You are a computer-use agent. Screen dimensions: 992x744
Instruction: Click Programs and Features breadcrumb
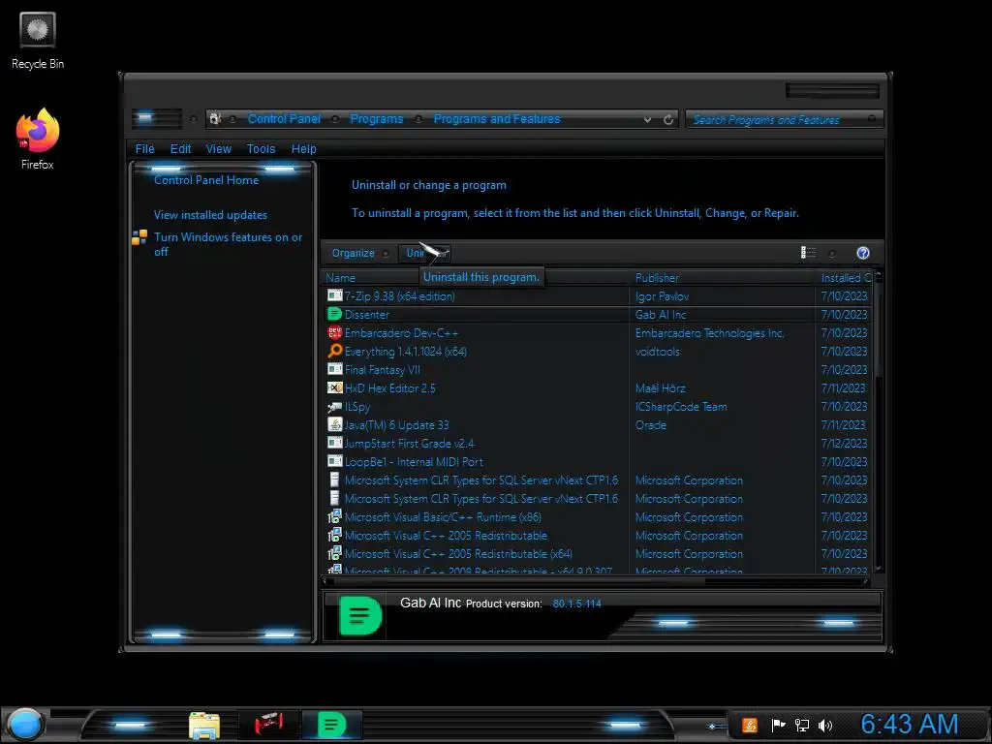pyautogui.click(x=497, y=119)
